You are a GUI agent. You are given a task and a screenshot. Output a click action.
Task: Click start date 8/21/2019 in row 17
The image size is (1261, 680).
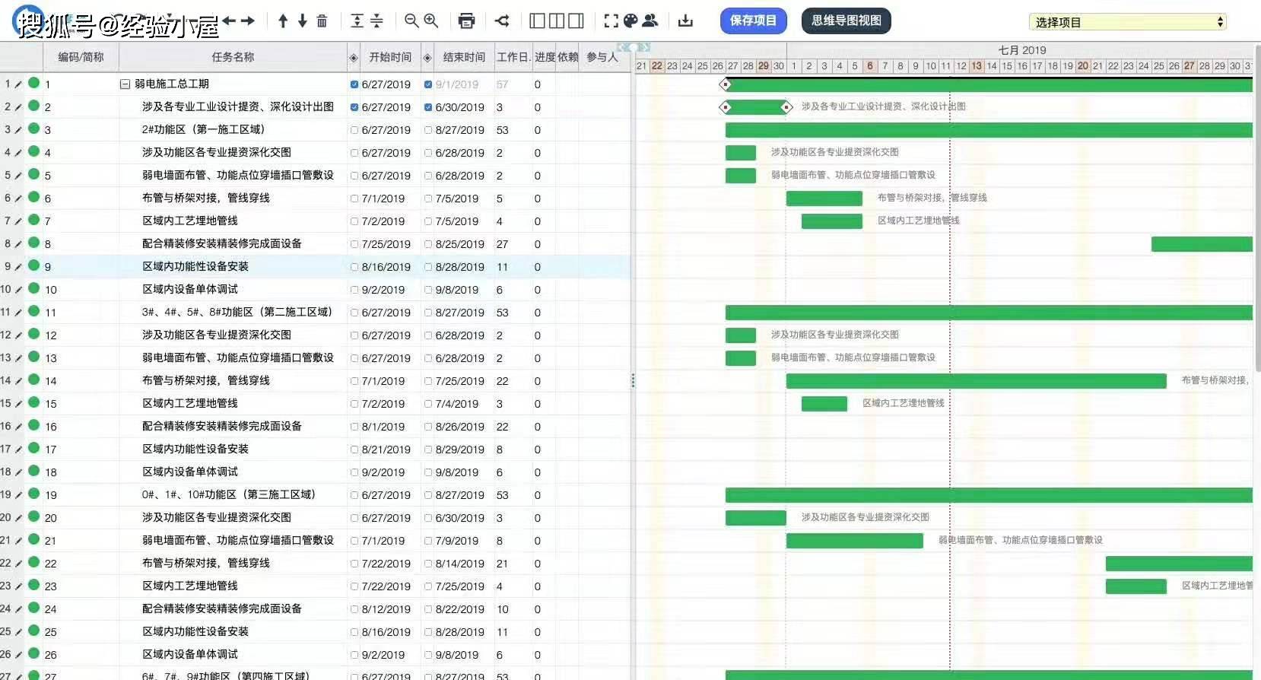coord(386,450)
